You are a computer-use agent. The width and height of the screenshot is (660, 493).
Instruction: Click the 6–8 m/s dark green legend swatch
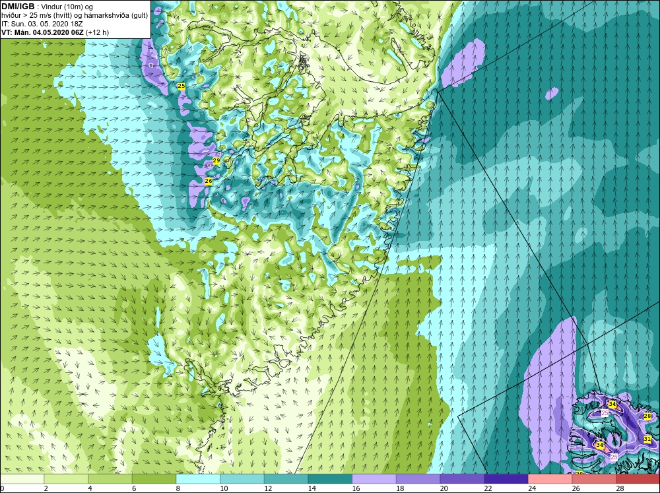pyautogui.click(x=154, y=478)
